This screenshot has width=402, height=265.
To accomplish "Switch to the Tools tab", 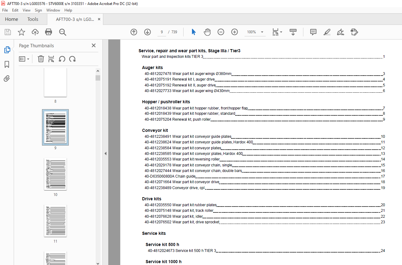I will (x=33, y=19).
